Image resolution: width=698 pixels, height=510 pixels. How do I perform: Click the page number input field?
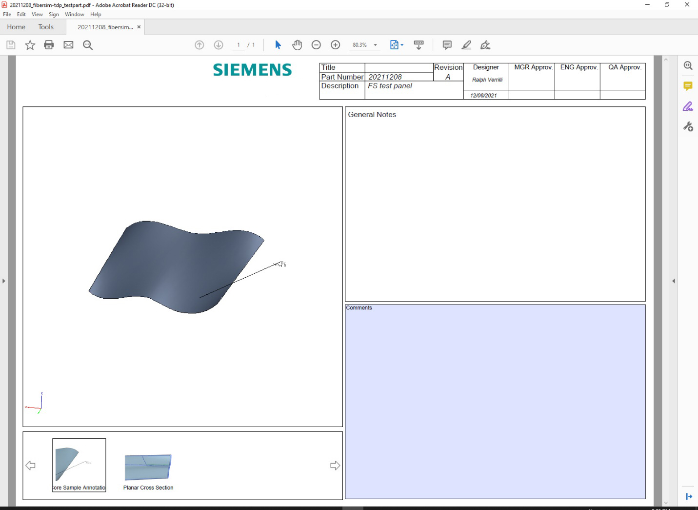(239, 44)
